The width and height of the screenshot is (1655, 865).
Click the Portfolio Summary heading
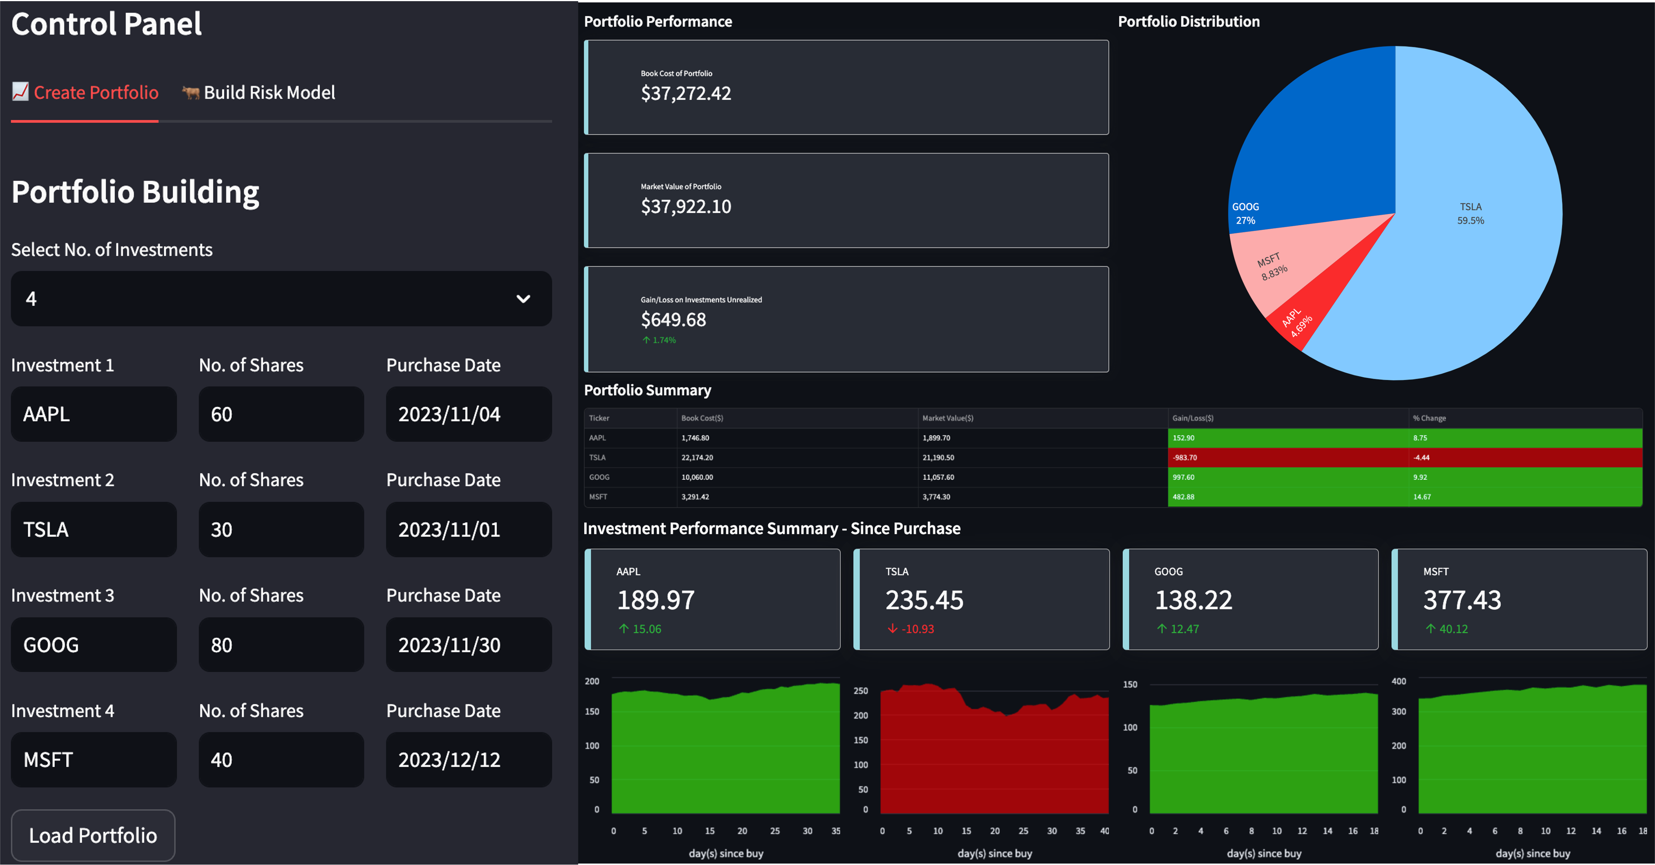[x=648, y=391]
